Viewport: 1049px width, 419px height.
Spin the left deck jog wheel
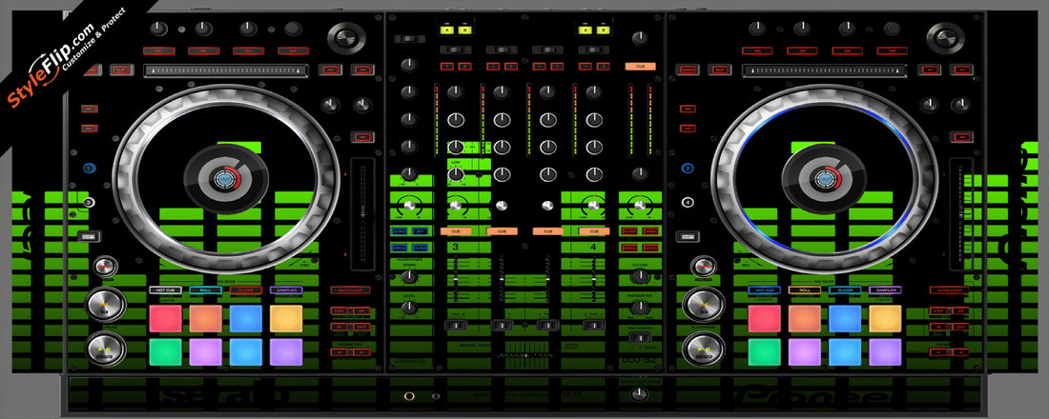(225, 178)
